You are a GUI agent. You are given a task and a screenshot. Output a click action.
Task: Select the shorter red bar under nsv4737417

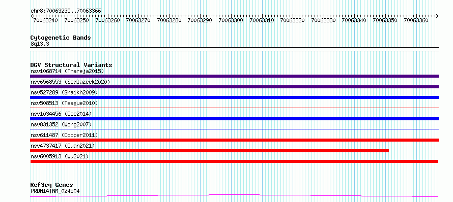[210, 151]
